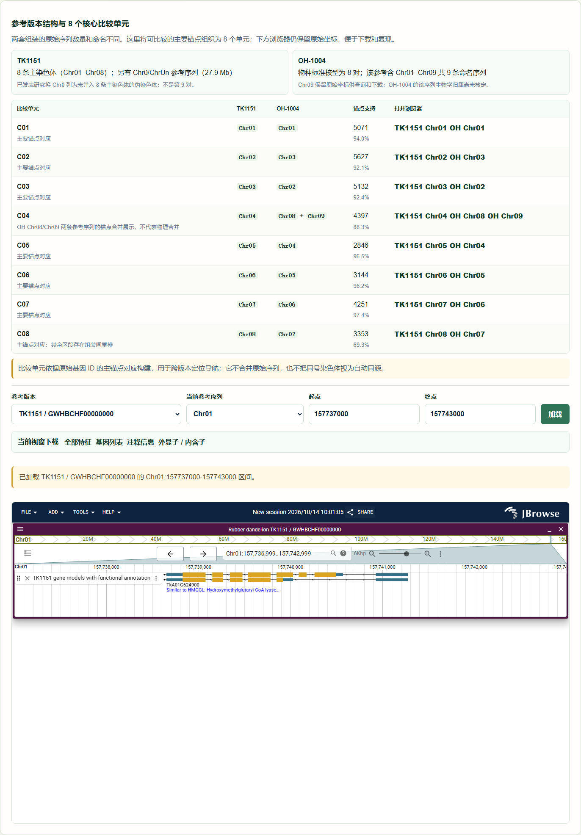The width and height of the screenshot is (581, 835).
Task: Click the end coordinate input field
Action: click(x=480, y=414)
